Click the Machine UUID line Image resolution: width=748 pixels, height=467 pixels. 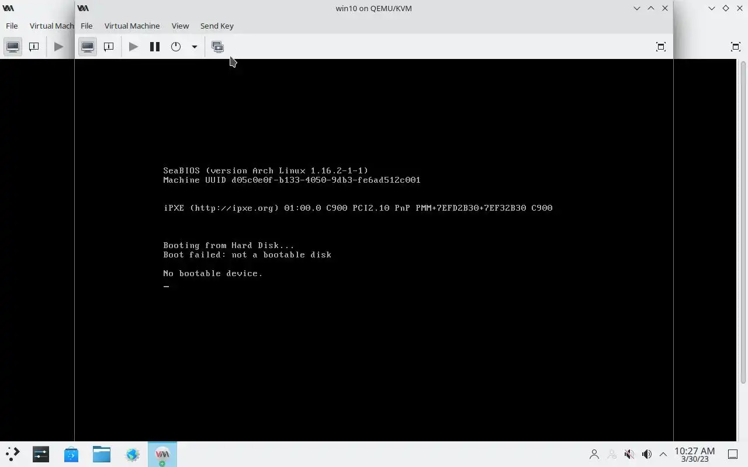(292, 180)
